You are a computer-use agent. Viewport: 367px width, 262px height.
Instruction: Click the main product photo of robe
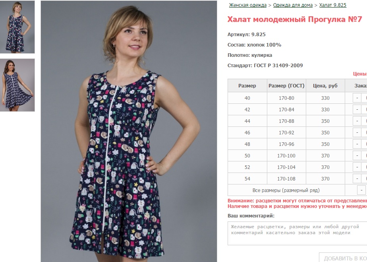(129, 131)
